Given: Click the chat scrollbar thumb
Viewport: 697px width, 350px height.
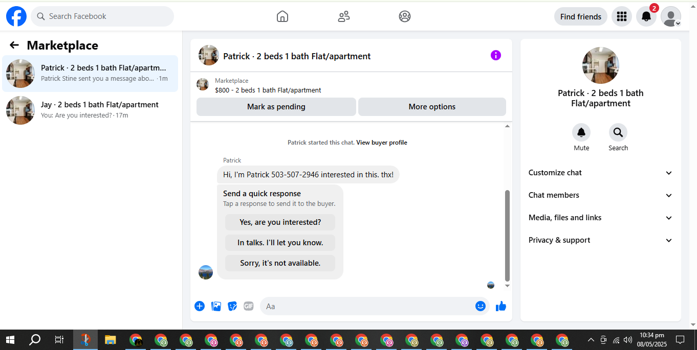Looking at the screenshot, I should click(x=508, y=236).
